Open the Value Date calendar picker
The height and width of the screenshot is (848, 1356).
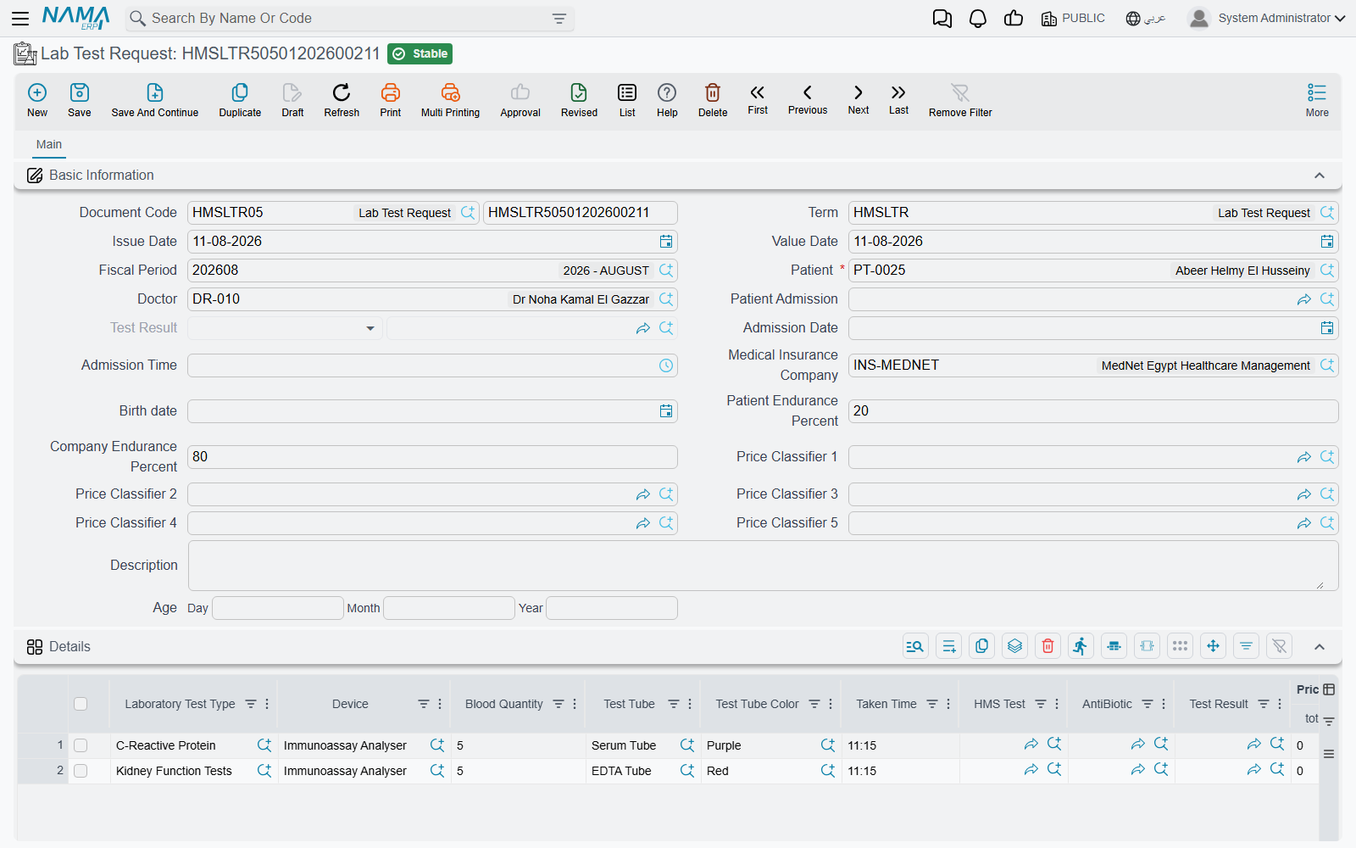(1327, 242)
